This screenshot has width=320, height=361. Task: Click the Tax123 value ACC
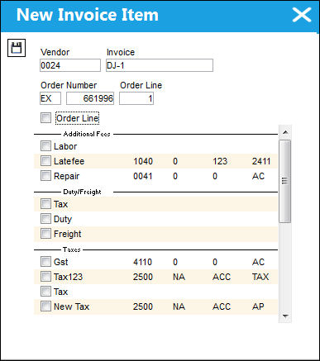tap(222, 277)
